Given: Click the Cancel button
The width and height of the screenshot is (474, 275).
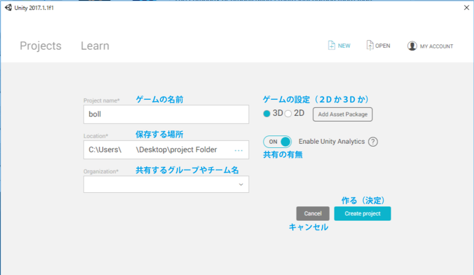Looking at the screenshot, I should click(313, 213).
